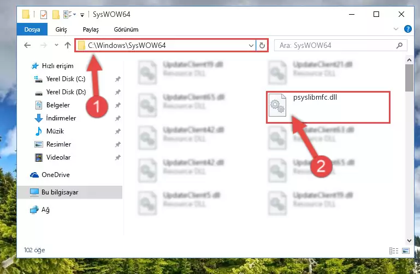Screen dimensions: 420x274
Task: Click the pin icon next to Videolar
Action: pos(117,157)
